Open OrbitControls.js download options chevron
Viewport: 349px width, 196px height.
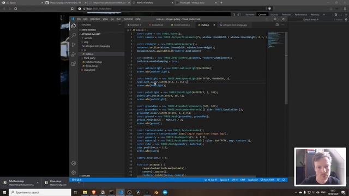pos(38,183)
